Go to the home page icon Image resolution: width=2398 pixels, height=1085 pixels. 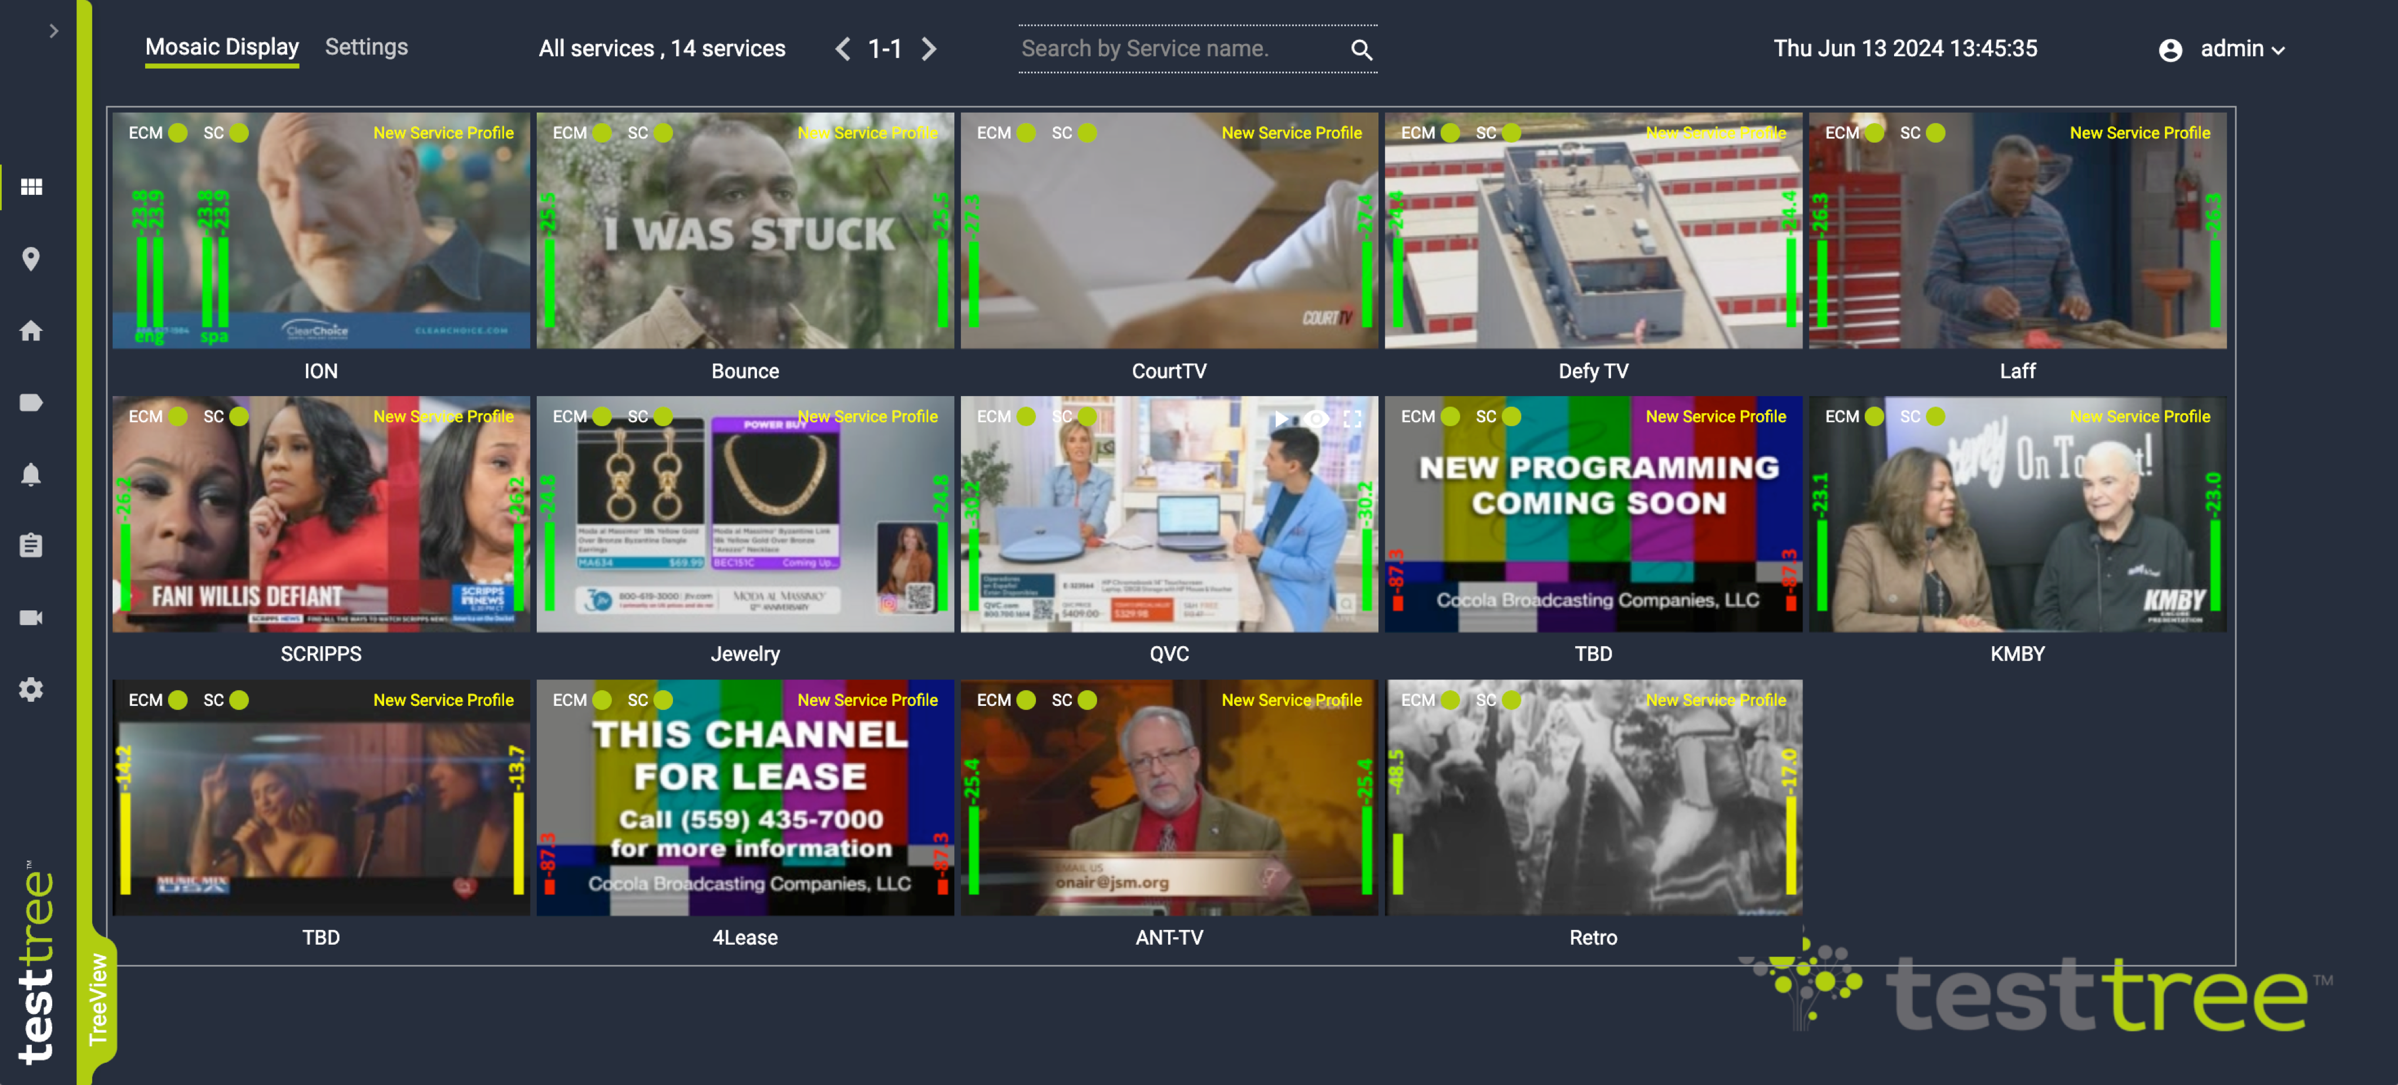click(x=32, y=331)
